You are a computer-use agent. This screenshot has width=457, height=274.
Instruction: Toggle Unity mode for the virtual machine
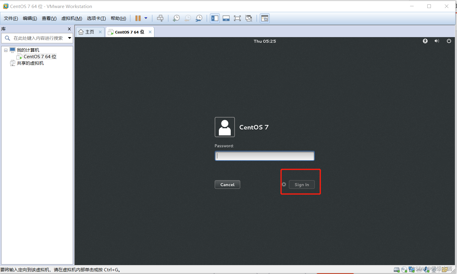point(249,18)
